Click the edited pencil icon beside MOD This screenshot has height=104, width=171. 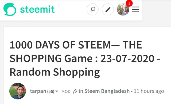[75, 91]
